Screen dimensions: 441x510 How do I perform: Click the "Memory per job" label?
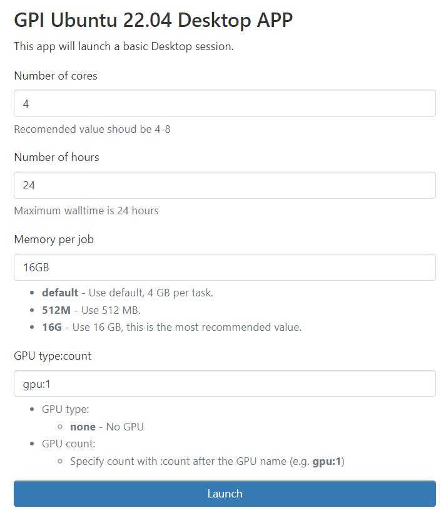(54, 239)
